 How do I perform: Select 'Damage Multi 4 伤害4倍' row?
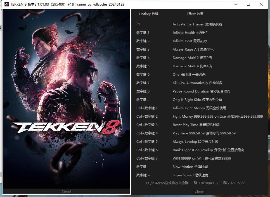pos(192,66)
